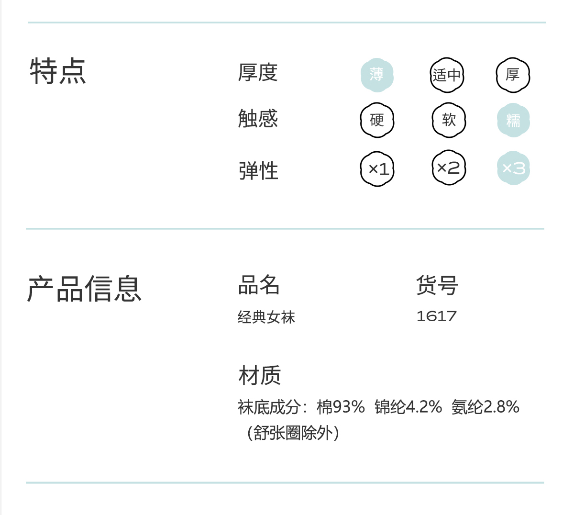
Task: Select the 适中 thickness badge
Action: pos(447,75)
